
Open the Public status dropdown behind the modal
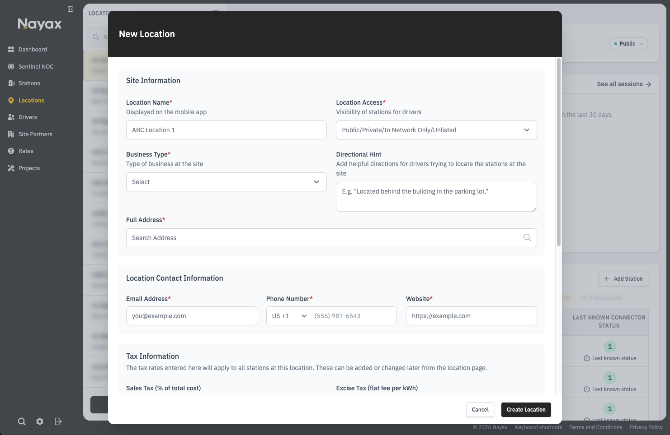tap(629, 44)
